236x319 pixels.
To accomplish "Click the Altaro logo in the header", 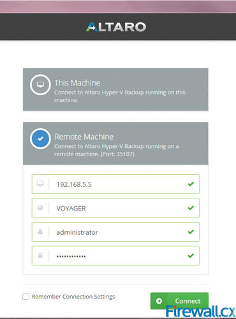I will [x=116, y=27].
